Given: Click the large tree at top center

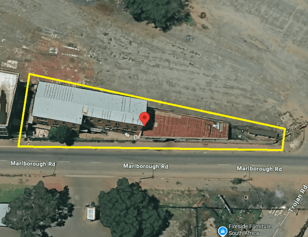Looking at the screenshot, I should [x=157, y=13].
